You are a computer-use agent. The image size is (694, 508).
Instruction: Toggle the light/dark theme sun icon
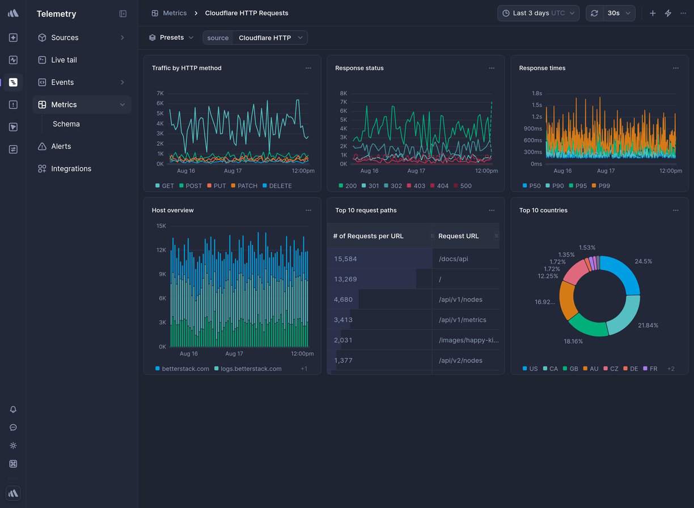[x=13, y=446]
